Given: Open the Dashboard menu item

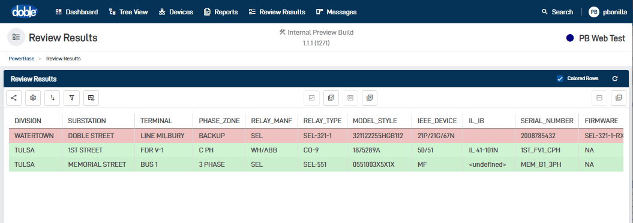Looking at the screenshot, I should click(x=77, y=12).
